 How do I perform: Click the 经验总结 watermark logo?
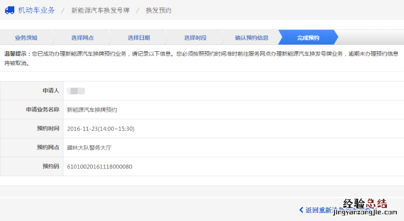coord(364,205)
